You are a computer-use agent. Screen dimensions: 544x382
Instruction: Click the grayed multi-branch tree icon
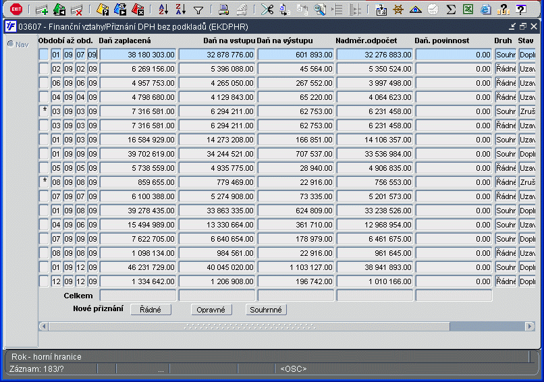(354, 9)
